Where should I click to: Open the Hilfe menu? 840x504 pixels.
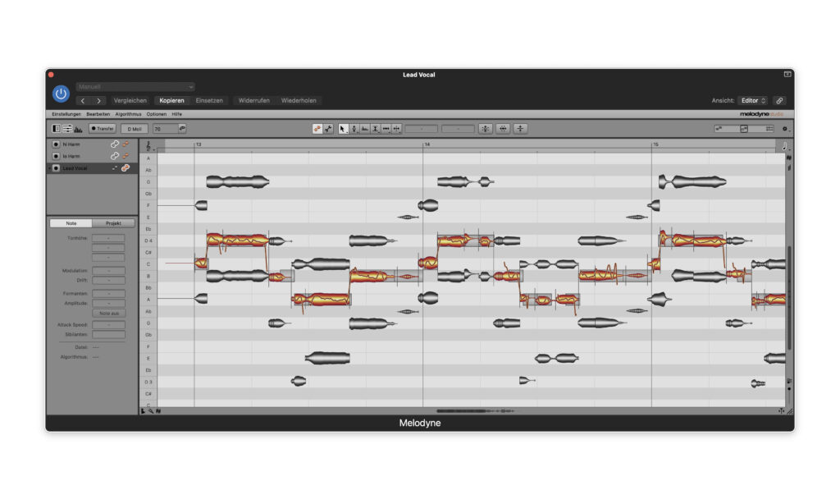click(177, 114)
